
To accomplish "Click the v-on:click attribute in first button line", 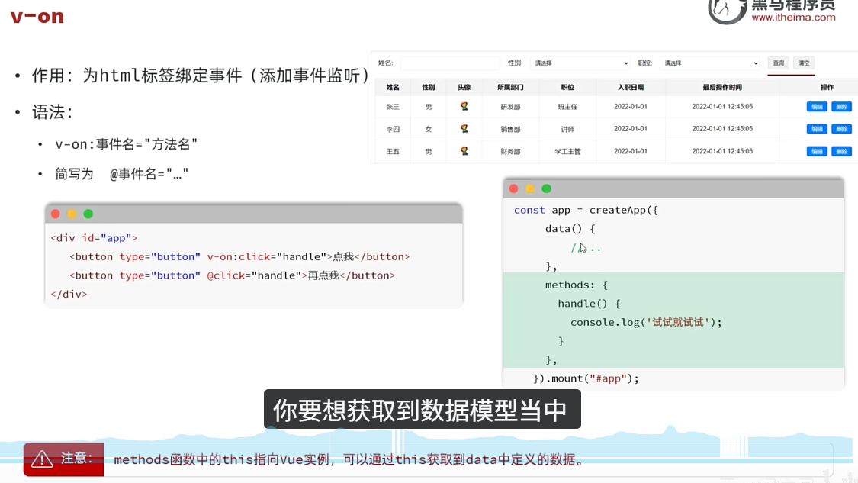I will click(x=239, y=257).
